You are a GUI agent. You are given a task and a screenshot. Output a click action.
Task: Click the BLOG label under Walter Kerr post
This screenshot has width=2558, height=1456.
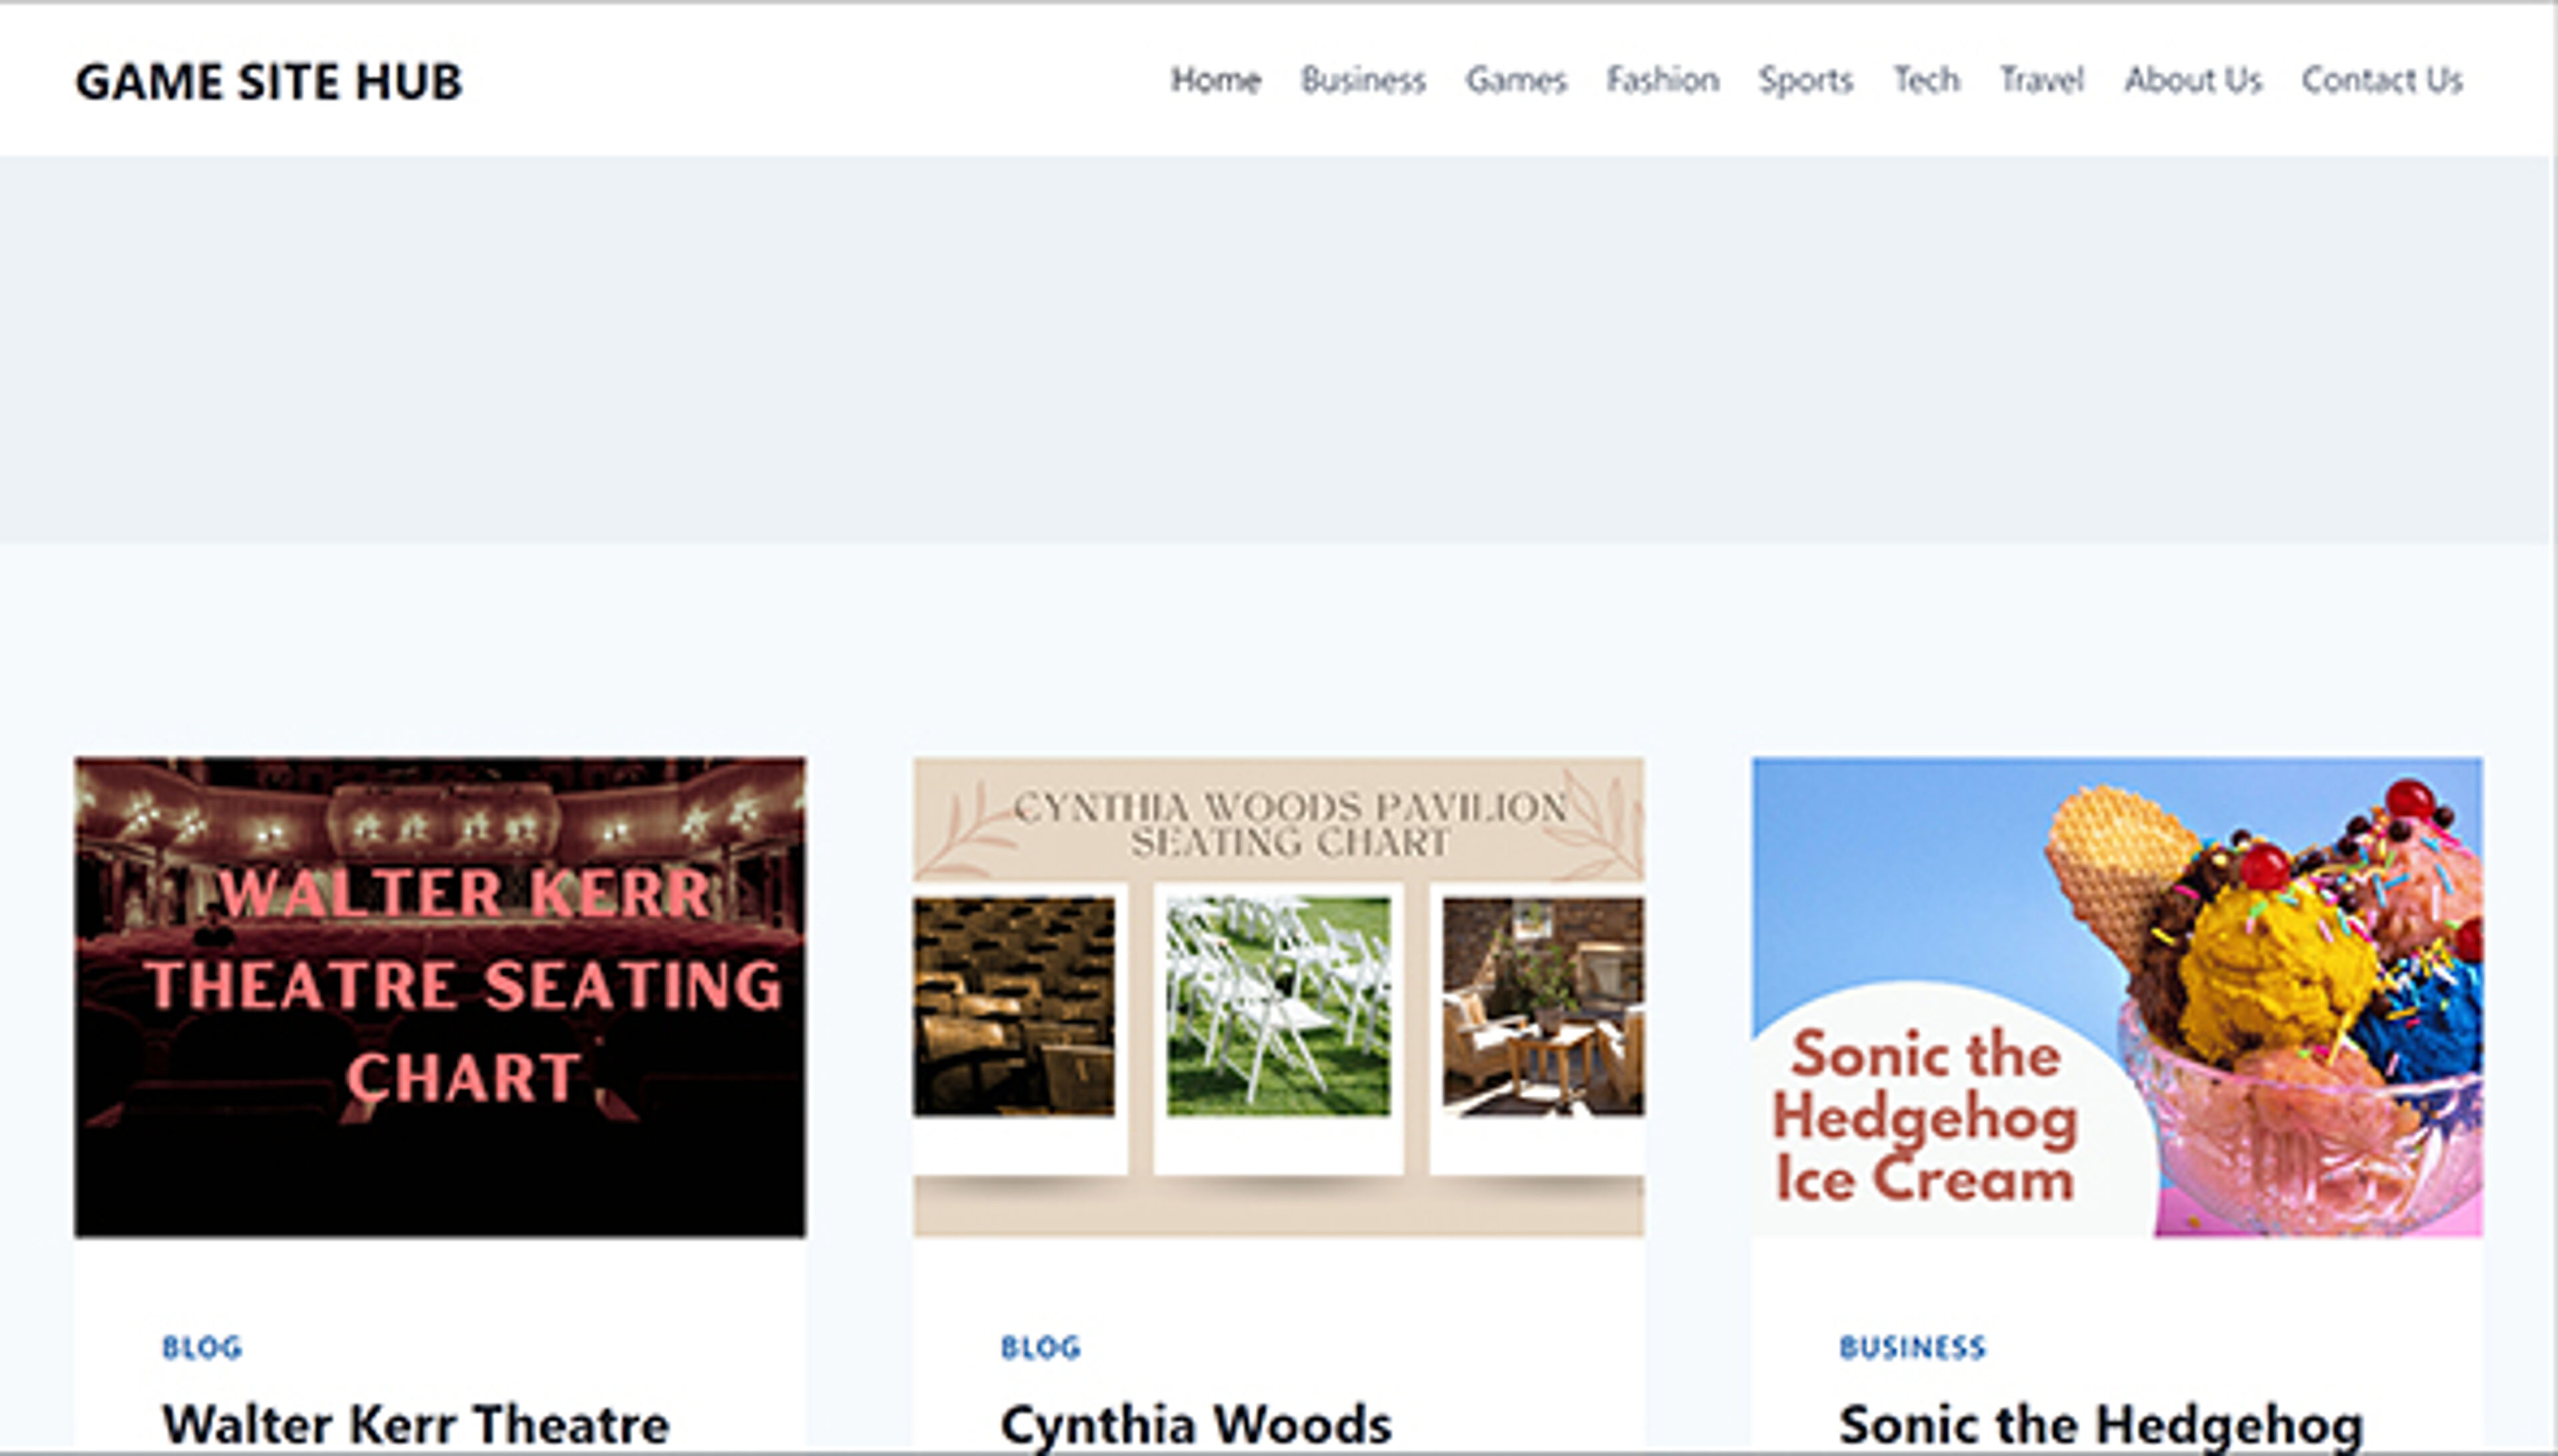(202, 1347)
